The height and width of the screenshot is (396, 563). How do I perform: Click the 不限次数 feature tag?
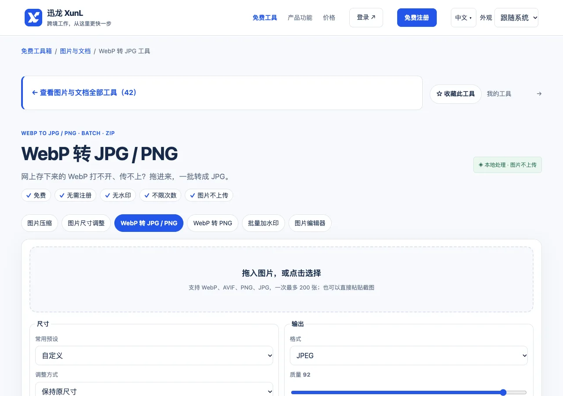point(160,195)
